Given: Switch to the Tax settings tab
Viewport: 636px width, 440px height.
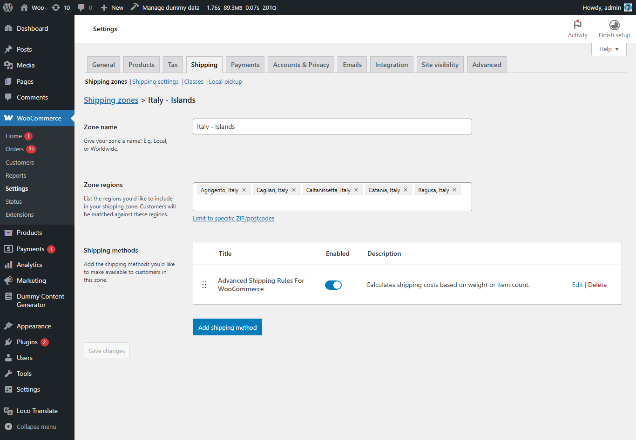Looking at the screenshot, I should 173,65.
